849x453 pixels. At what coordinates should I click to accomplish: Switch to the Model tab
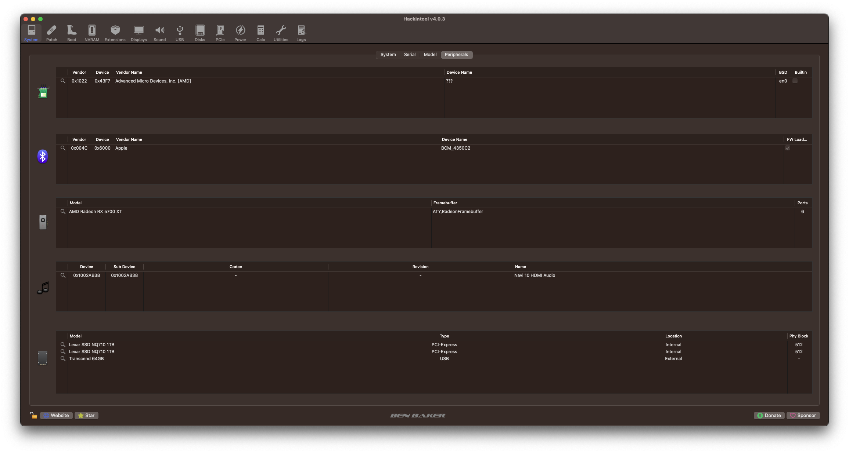pos(430,55)
